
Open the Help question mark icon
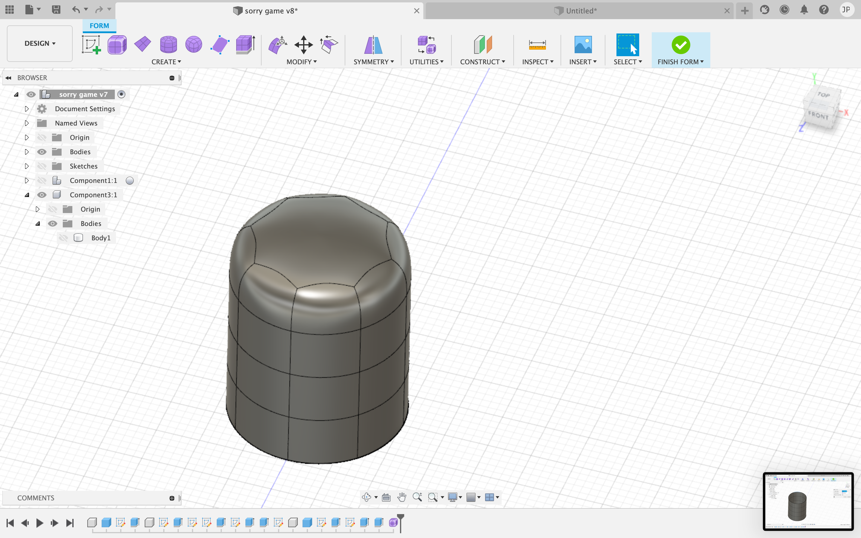[824, 10]
